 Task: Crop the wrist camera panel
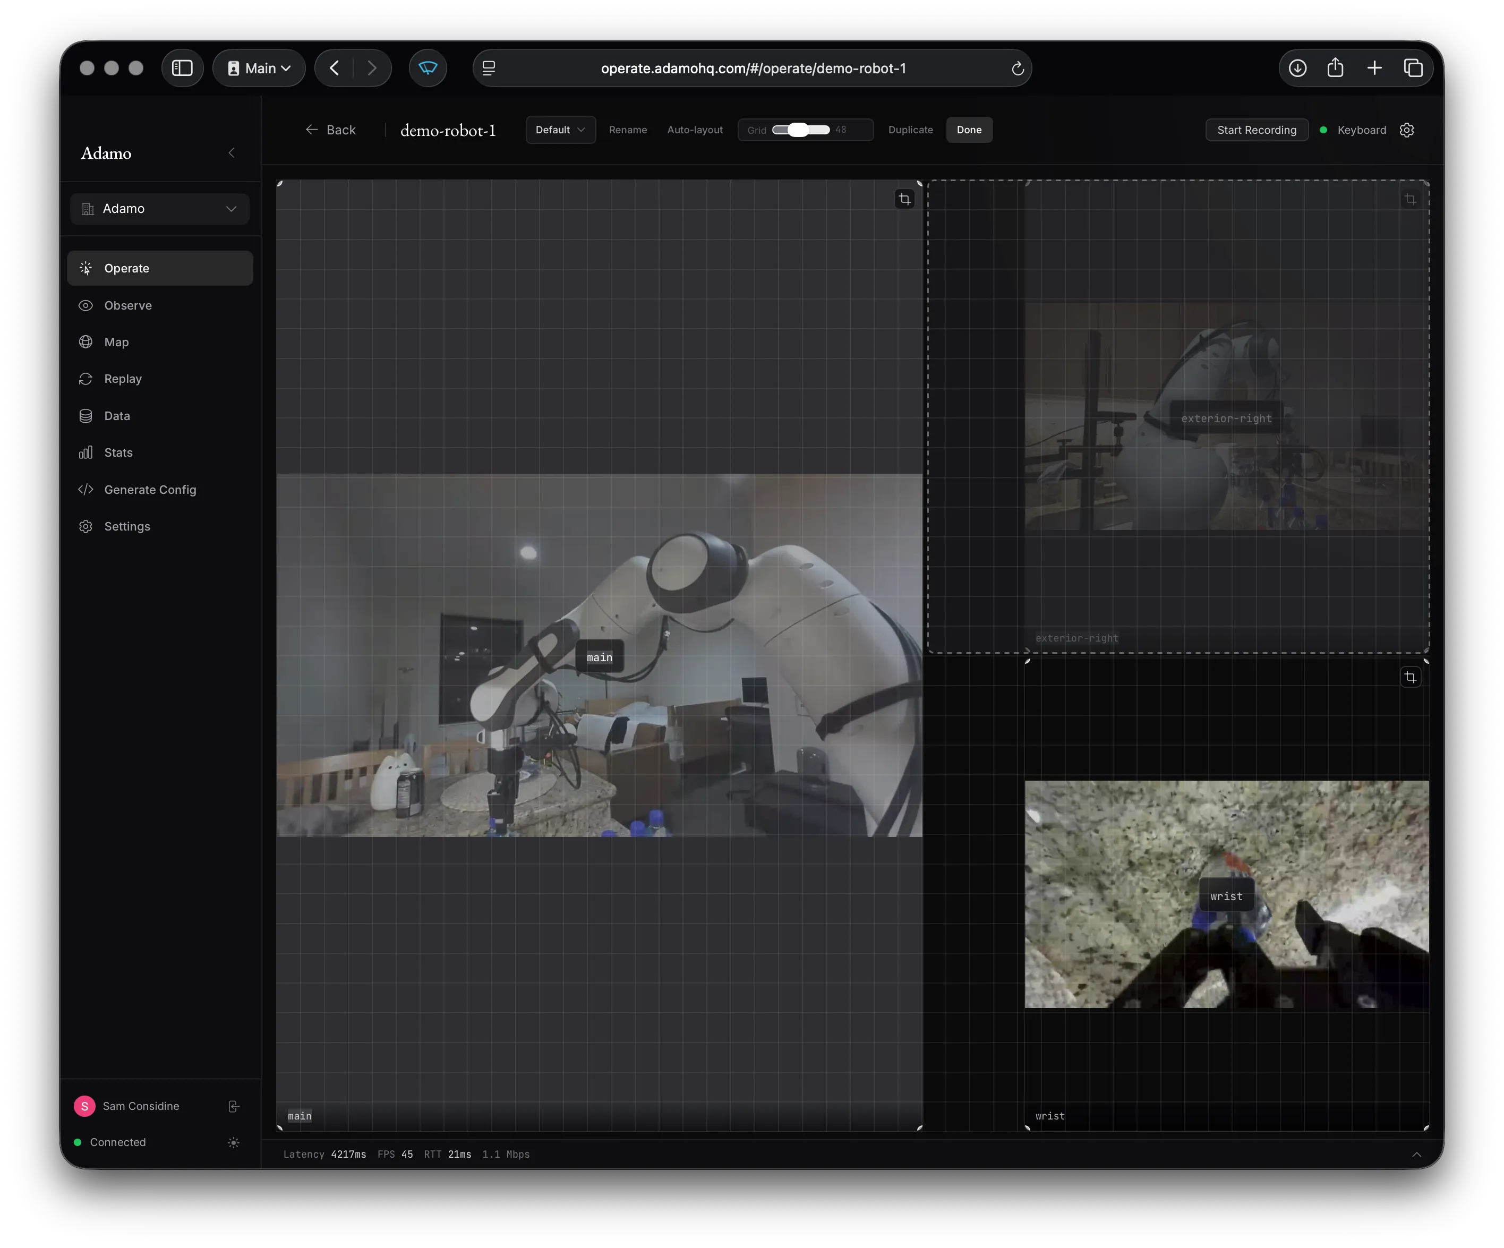click(x=1409, y=677)
